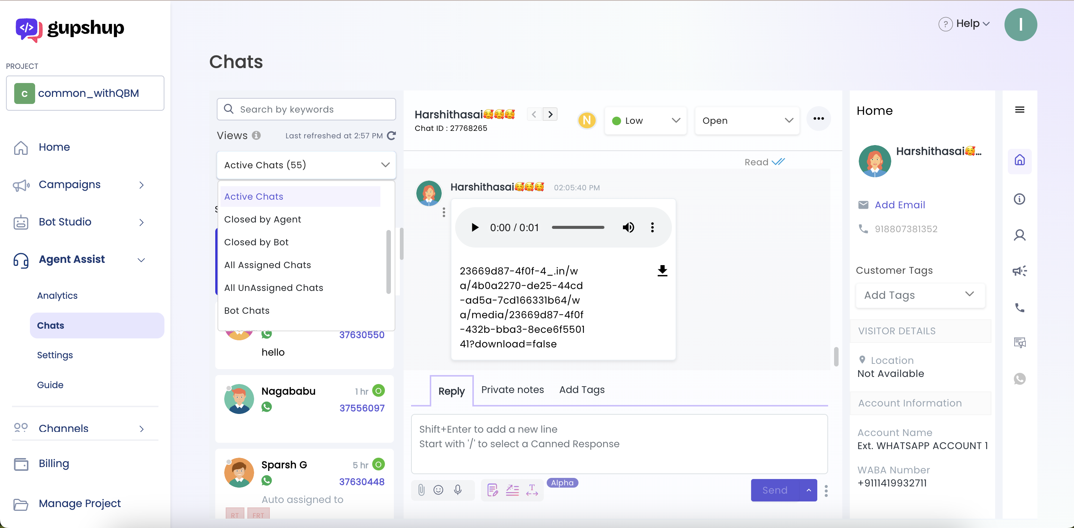Click the microphone icon to record audio
The image size is (1074, 528).
pyautogui.click(x=457, y=489)
